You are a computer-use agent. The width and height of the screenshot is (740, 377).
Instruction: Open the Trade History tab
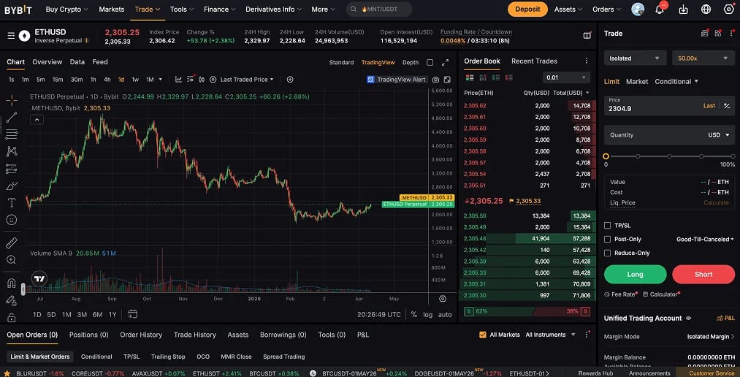point(195,335)
